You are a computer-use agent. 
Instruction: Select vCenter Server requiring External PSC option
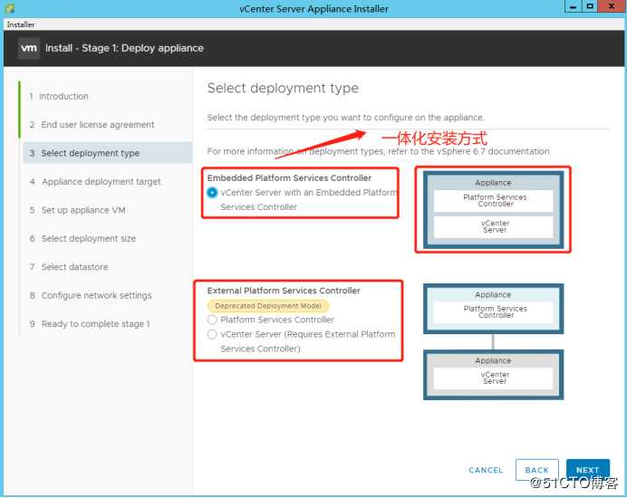(x=212, y=334)
